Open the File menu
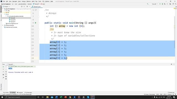 coord(4,1)
